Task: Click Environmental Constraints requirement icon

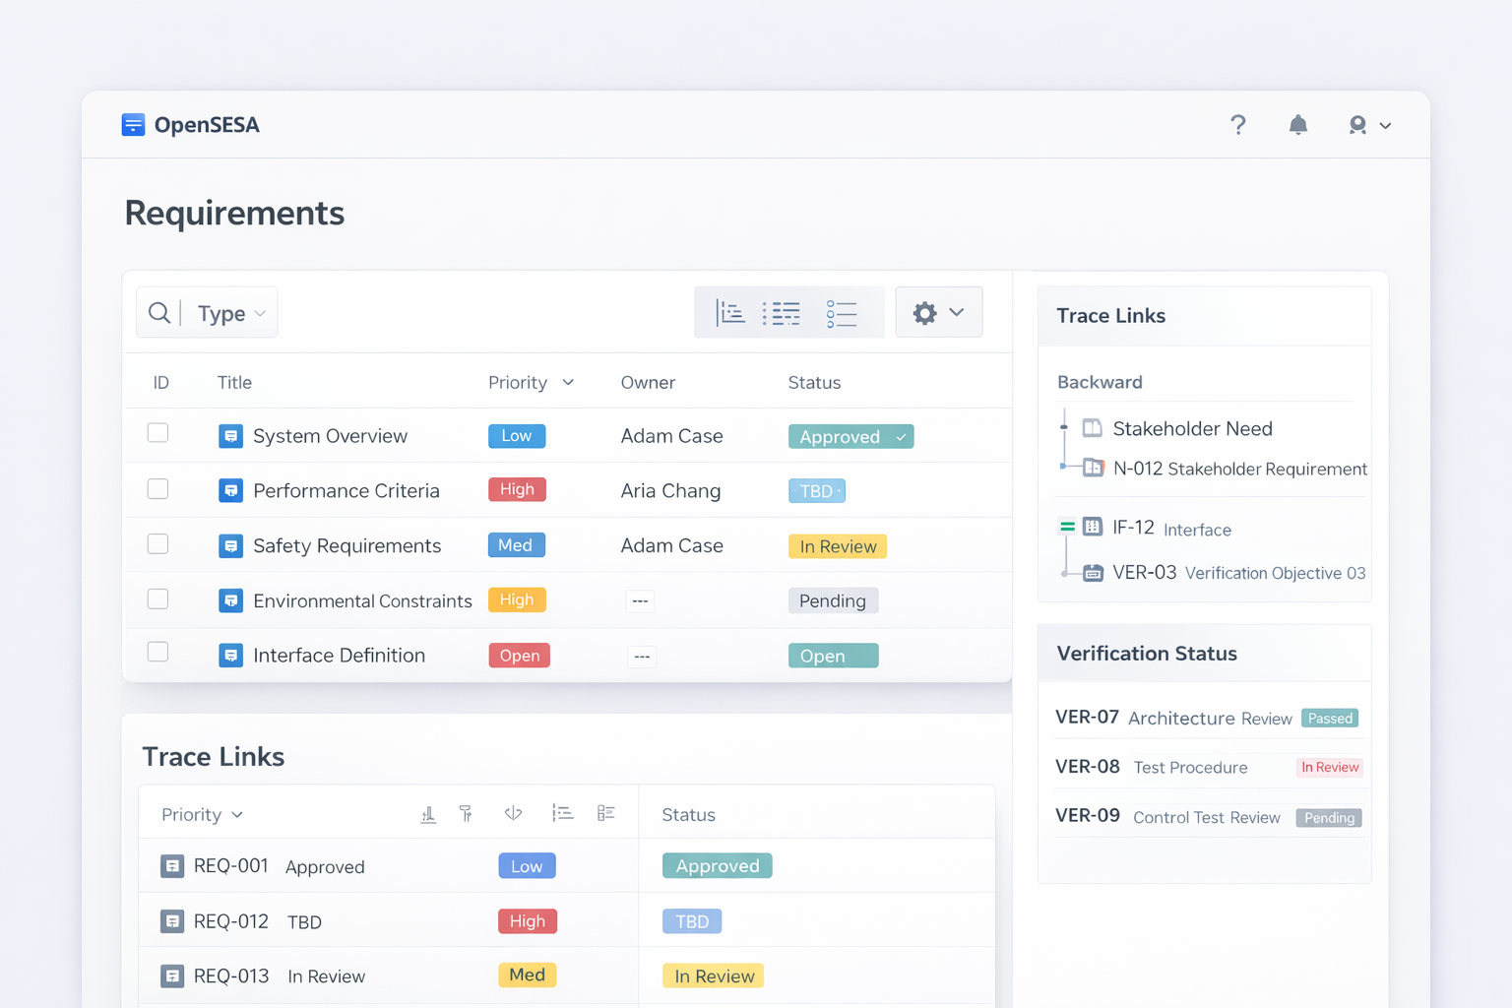Action: tap(230, 600)
